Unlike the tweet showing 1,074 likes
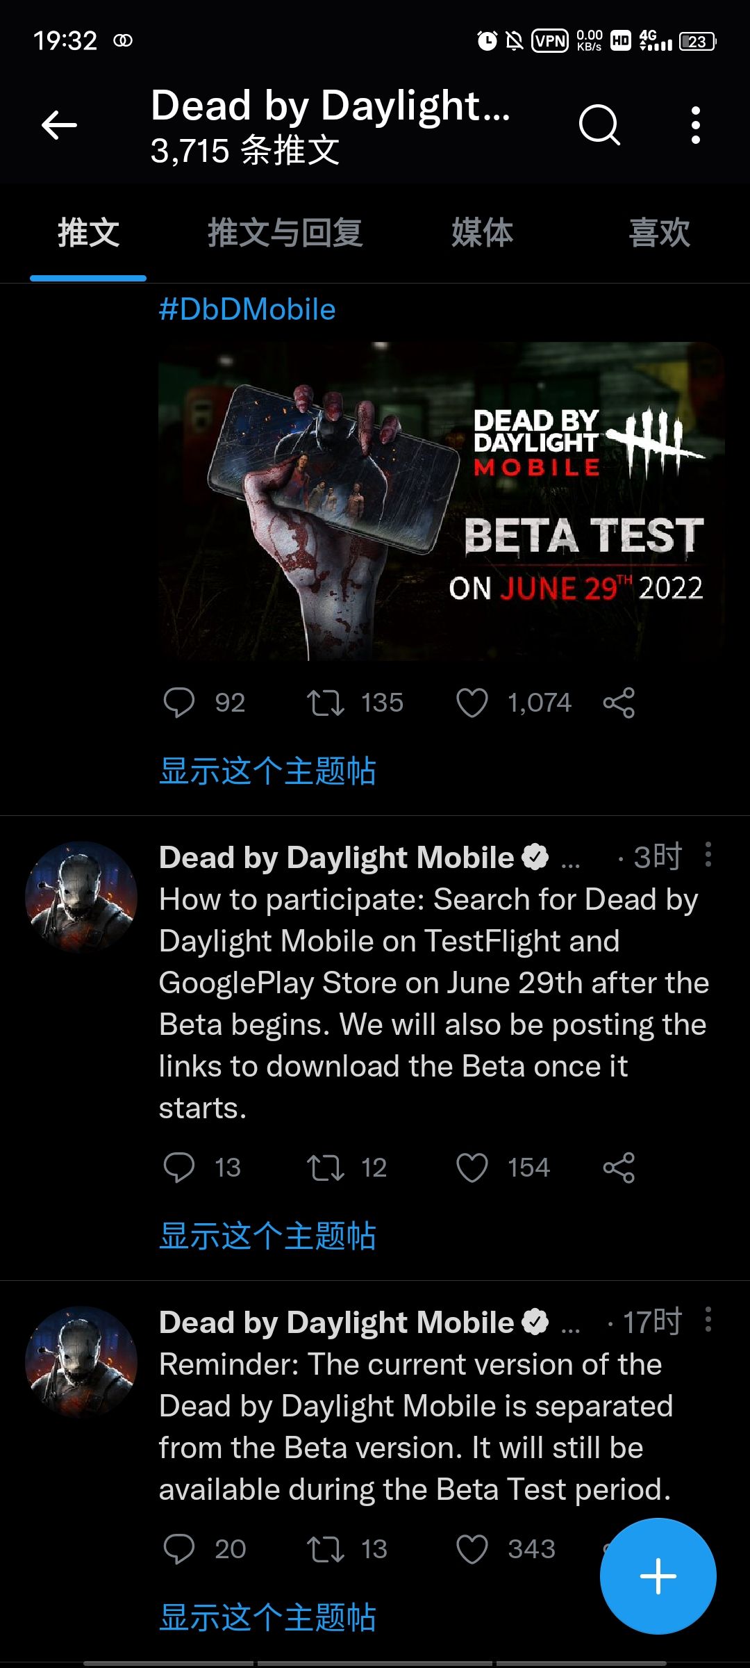Screen dimensions: 750x1668 474,703
